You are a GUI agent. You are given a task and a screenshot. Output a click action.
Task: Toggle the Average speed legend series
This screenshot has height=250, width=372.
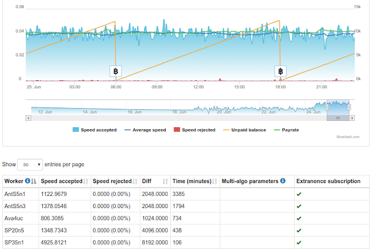(x=145, y=130)
